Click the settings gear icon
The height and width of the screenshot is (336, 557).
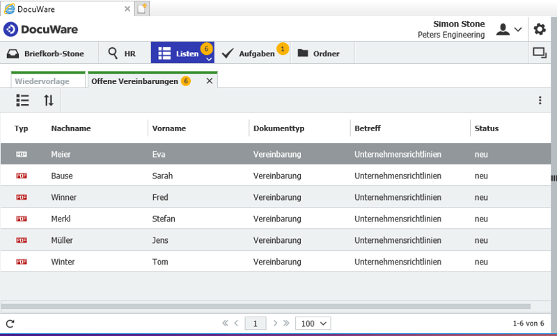540,29
